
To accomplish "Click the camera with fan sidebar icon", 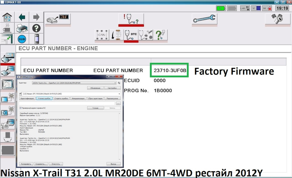I will (x=8, y=111).
